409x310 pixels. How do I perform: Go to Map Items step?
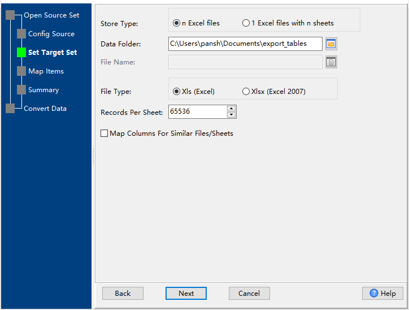(46, 71)
